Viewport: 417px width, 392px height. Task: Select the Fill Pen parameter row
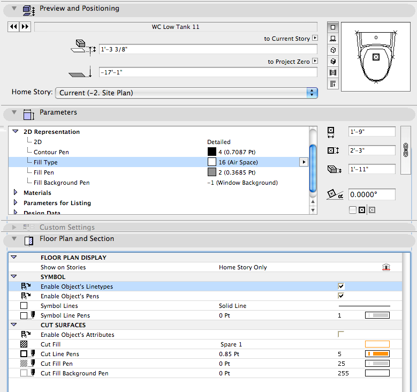coord(159,172)
